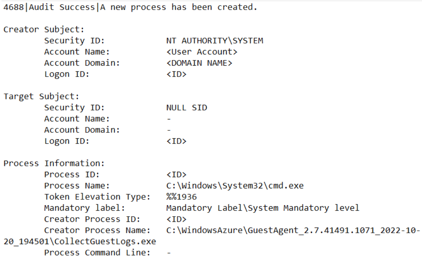This screenshot has width=422, height=261.
Task: Click the "Process ID:" field label
Action: pyautogui.click(x=72, y=174)
